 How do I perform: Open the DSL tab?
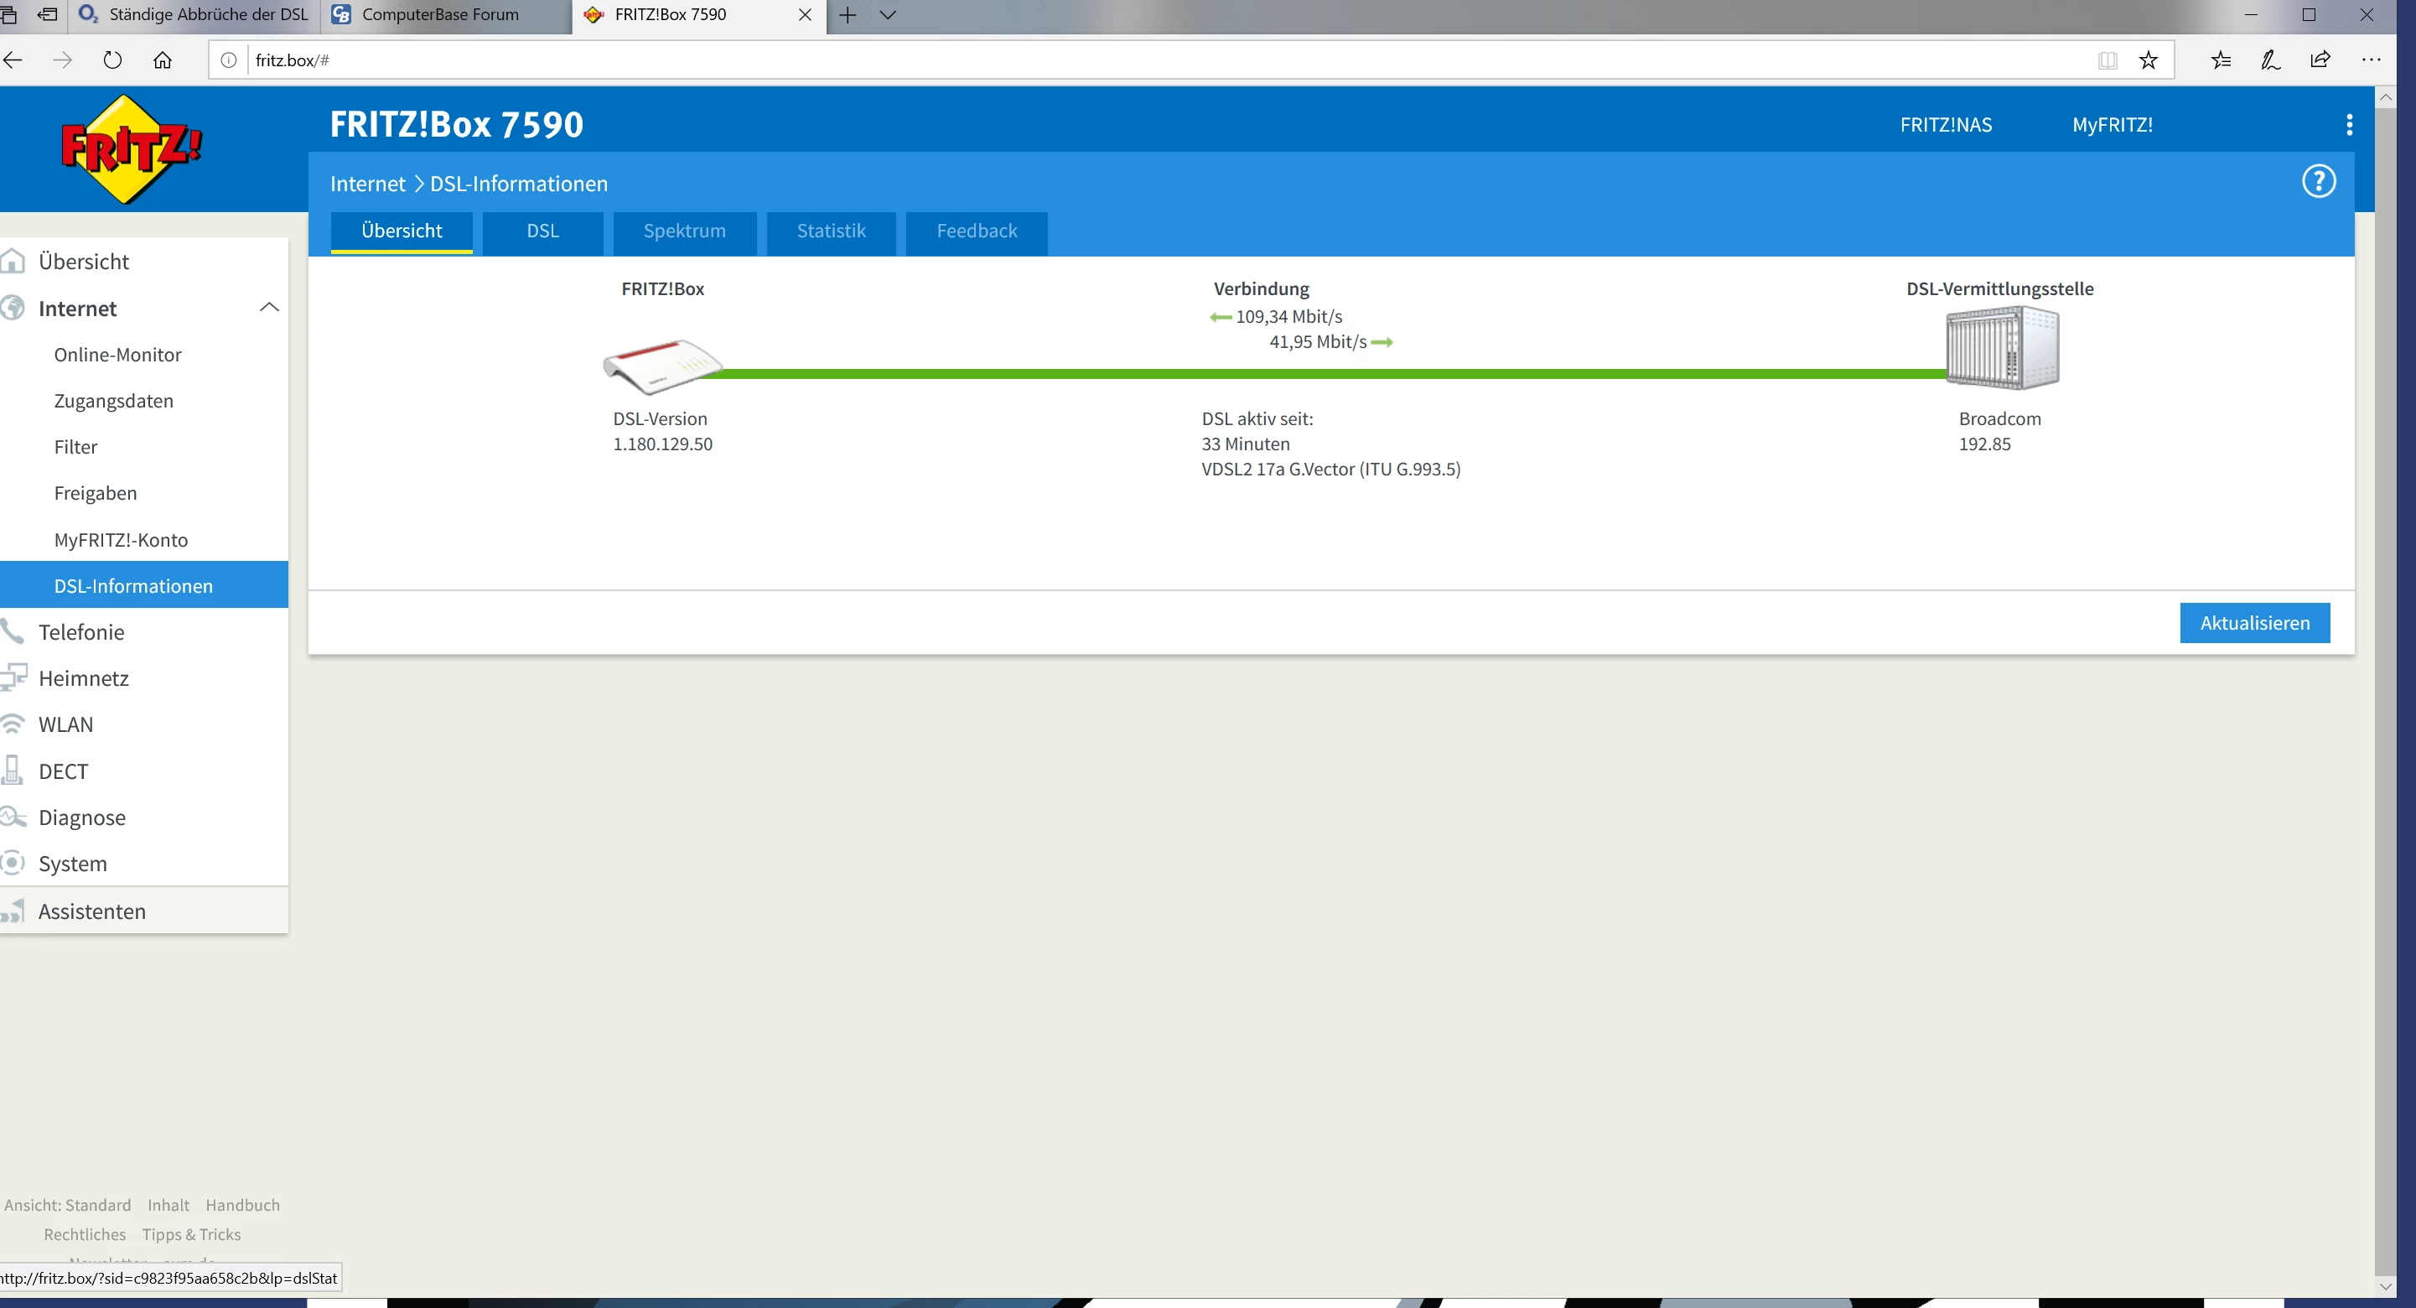542,231
